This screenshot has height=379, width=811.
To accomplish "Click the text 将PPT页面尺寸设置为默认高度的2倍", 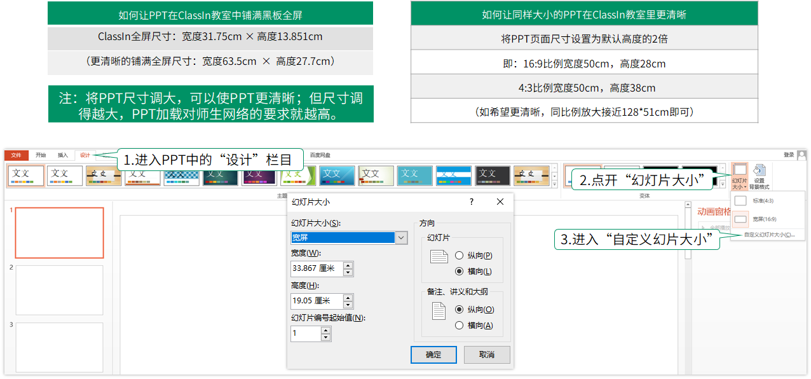I will tap(584, 39).
